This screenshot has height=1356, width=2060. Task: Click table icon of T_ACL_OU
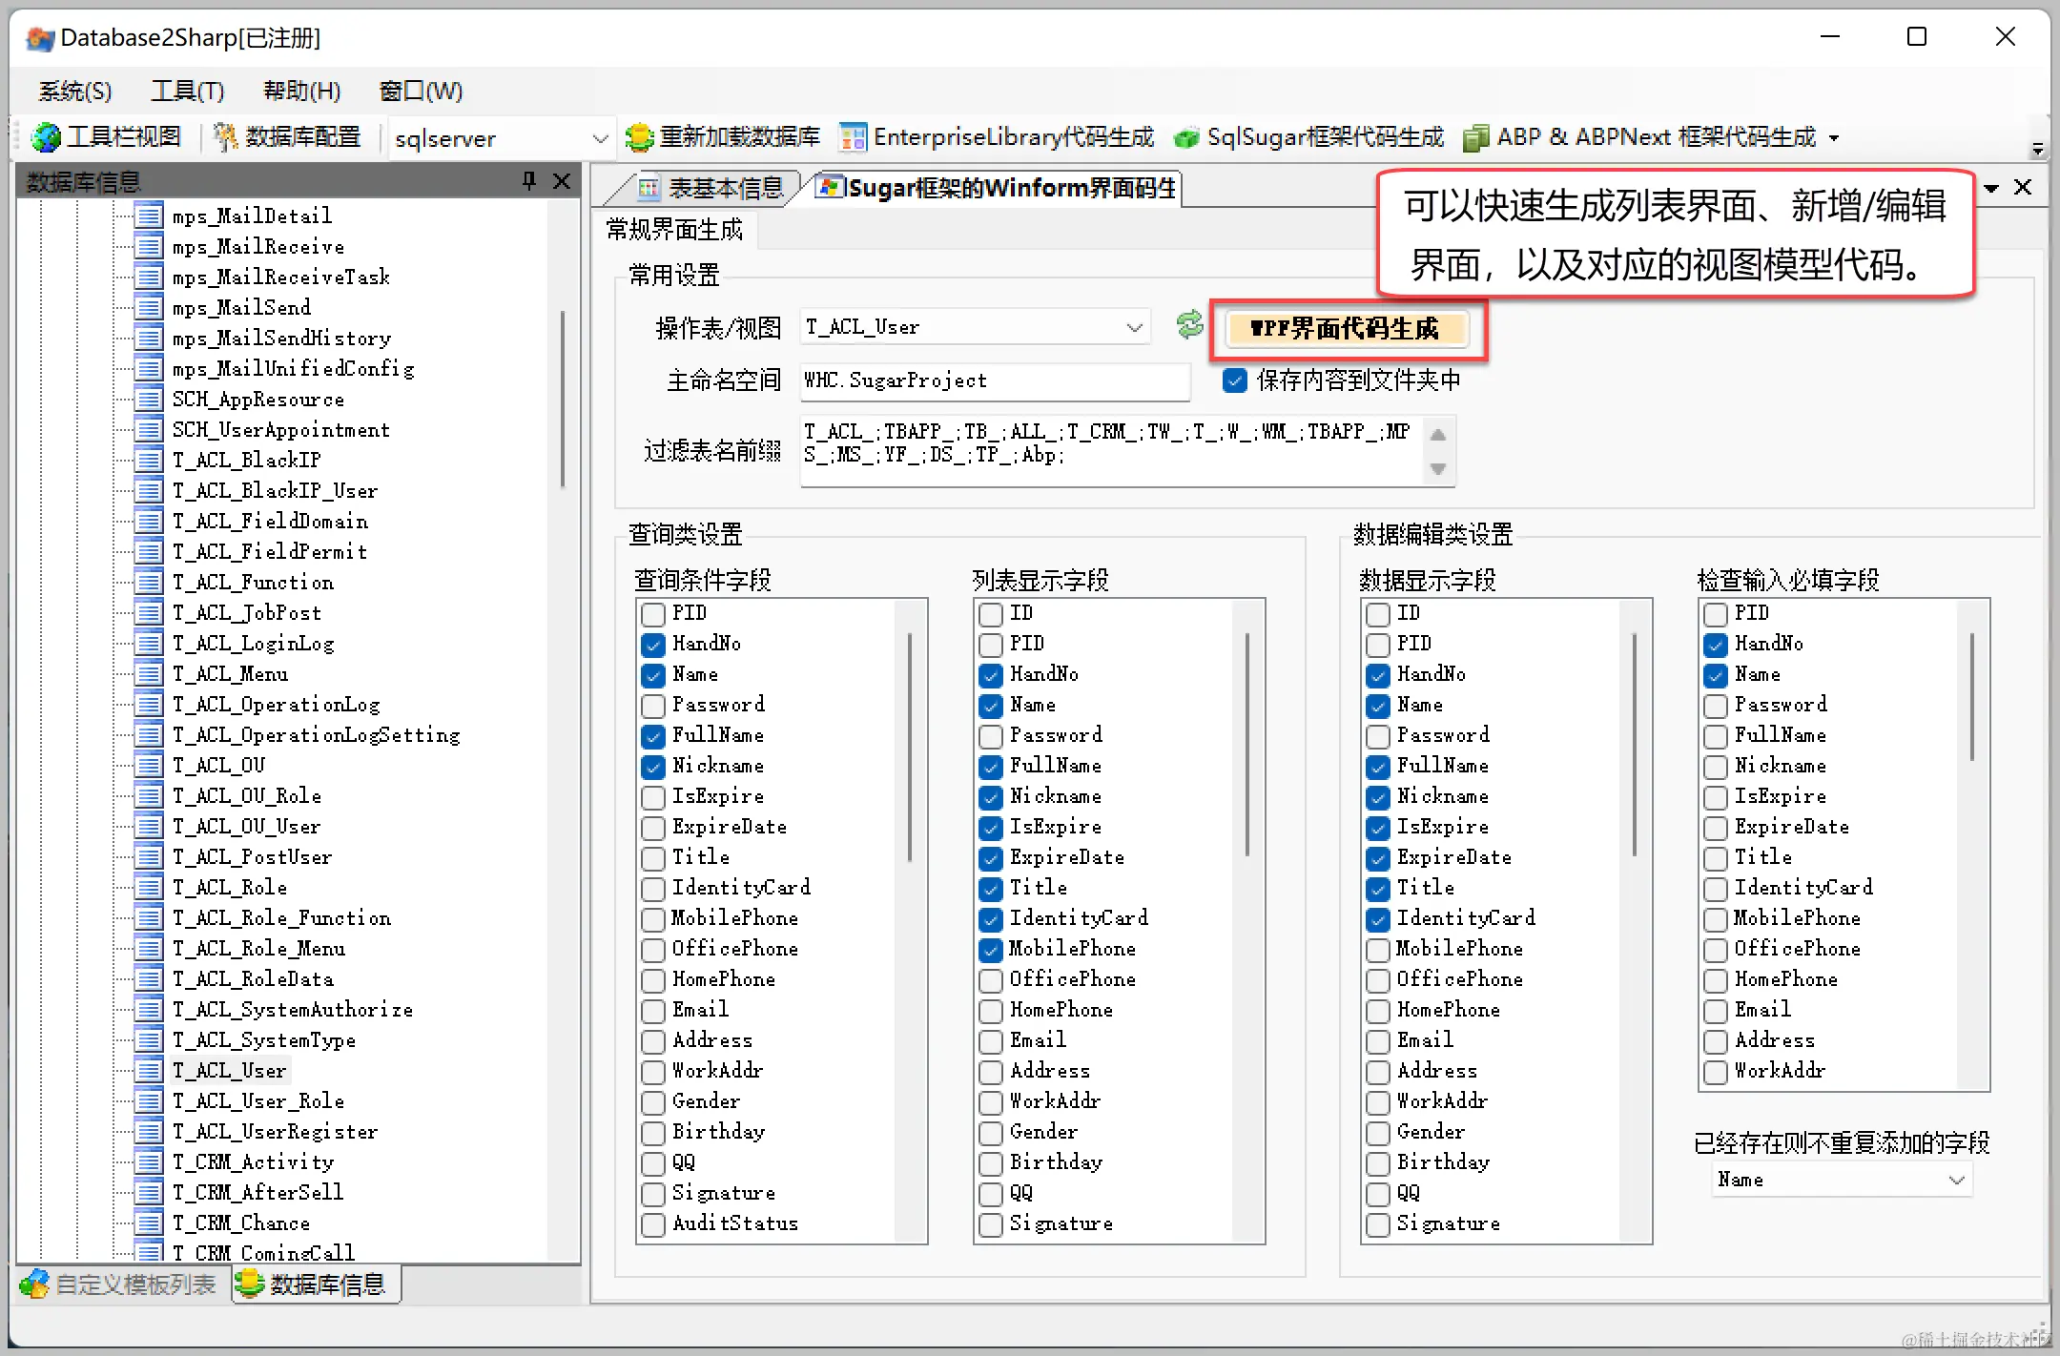(148, 765)
